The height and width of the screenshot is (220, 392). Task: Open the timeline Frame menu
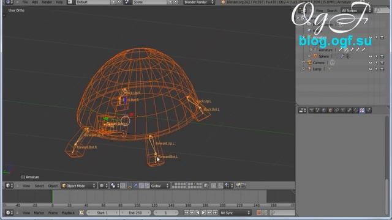click(x=53, y=213)
